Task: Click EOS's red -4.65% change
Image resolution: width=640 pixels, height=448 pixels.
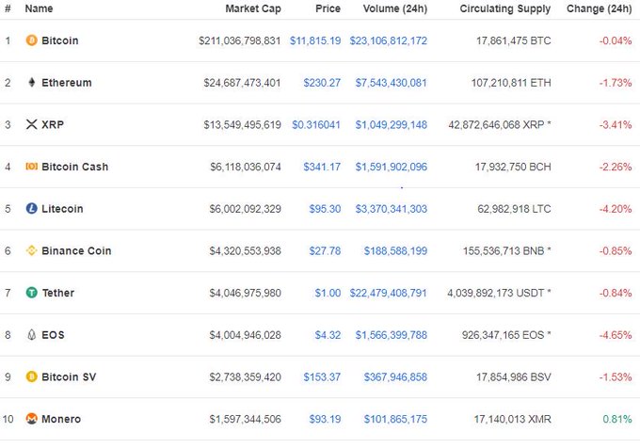Action: click(x=616, y=334)
